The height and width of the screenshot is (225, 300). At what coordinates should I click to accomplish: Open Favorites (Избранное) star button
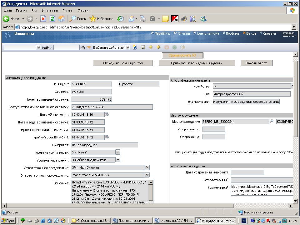(x=101, y=19)
